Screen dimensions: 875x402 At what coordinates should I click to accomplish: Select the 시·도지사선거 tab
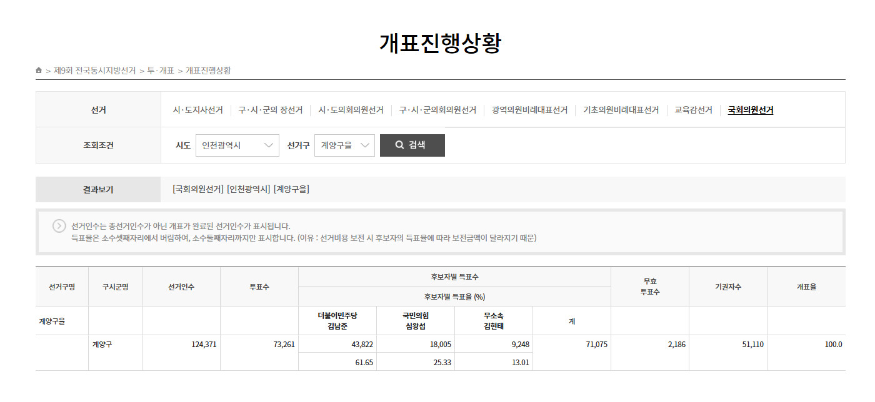pos(197,110)
